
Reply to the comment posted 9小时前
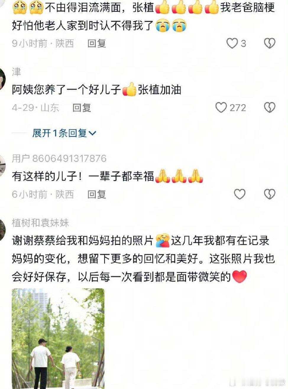click(96, 44)
